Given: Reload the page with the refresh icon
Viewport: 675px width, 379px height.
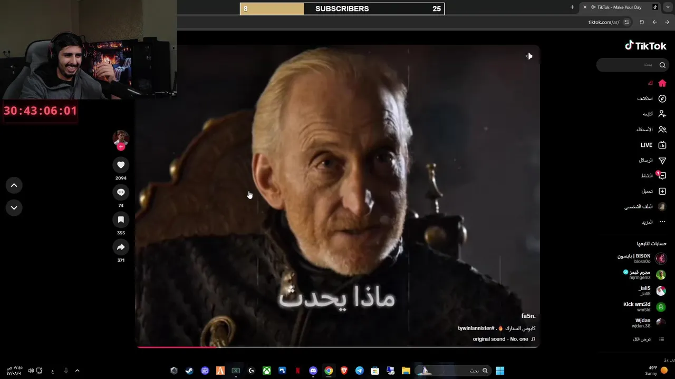Looking at the screenshot, I should (642, 22).
